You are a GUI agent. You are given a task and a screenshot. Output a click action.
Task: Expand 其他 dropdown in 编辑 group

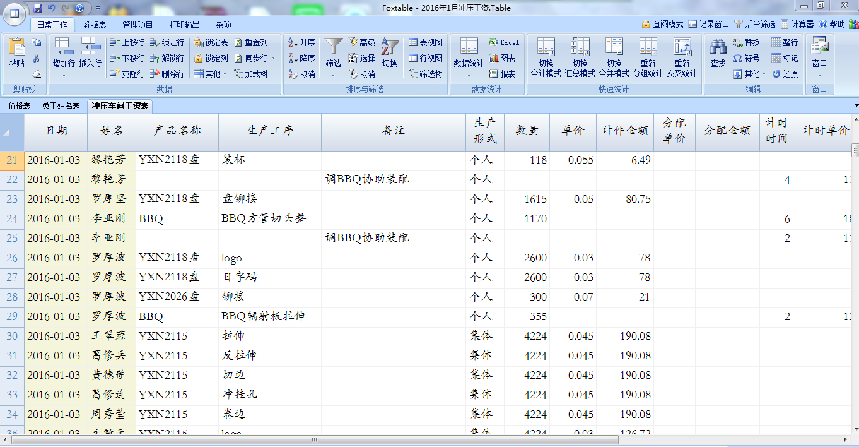click(x=764, y=74)
